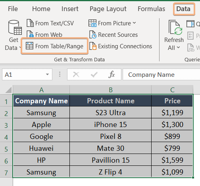Open the File tab
The image size is (200, 186).
(x=13, y=9)
